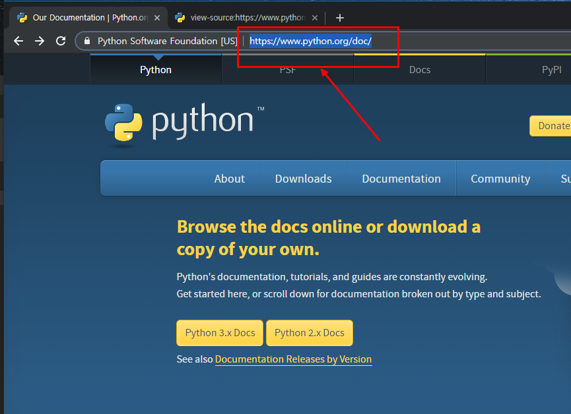Go back with the browser back arrow
Viewport: 571px width, 414px height.
(18, 41)
